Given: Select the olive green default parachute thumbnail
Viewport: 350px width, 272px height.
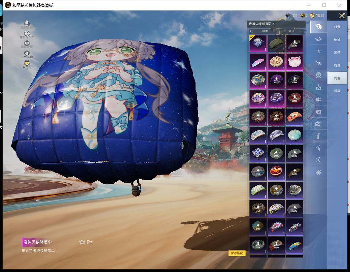Looking at the screenshot, I should click(276, 43).
